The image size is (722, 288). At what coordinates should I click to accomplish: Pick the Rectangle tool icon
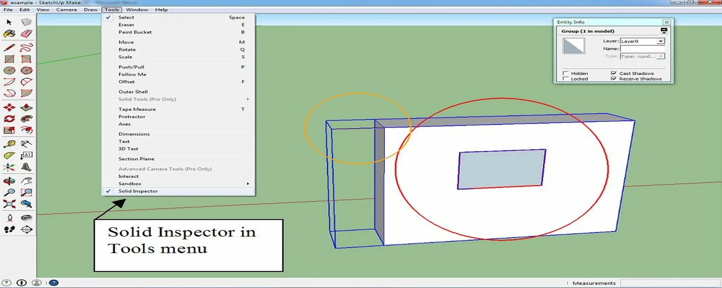[9, 59]
